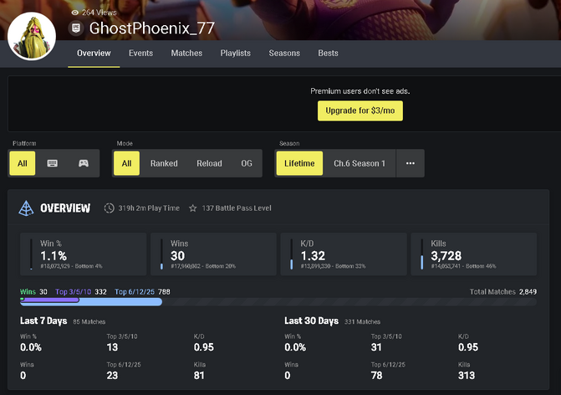Expand more seasons with the three-dot button

click(x=410, y=163)
